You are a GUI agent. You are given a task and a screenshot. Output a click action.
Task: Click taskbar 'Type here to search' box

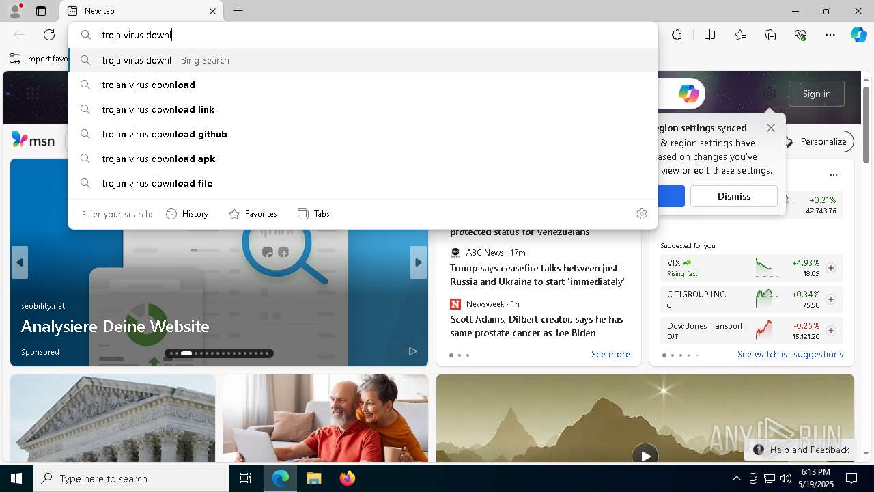point(131,478)
